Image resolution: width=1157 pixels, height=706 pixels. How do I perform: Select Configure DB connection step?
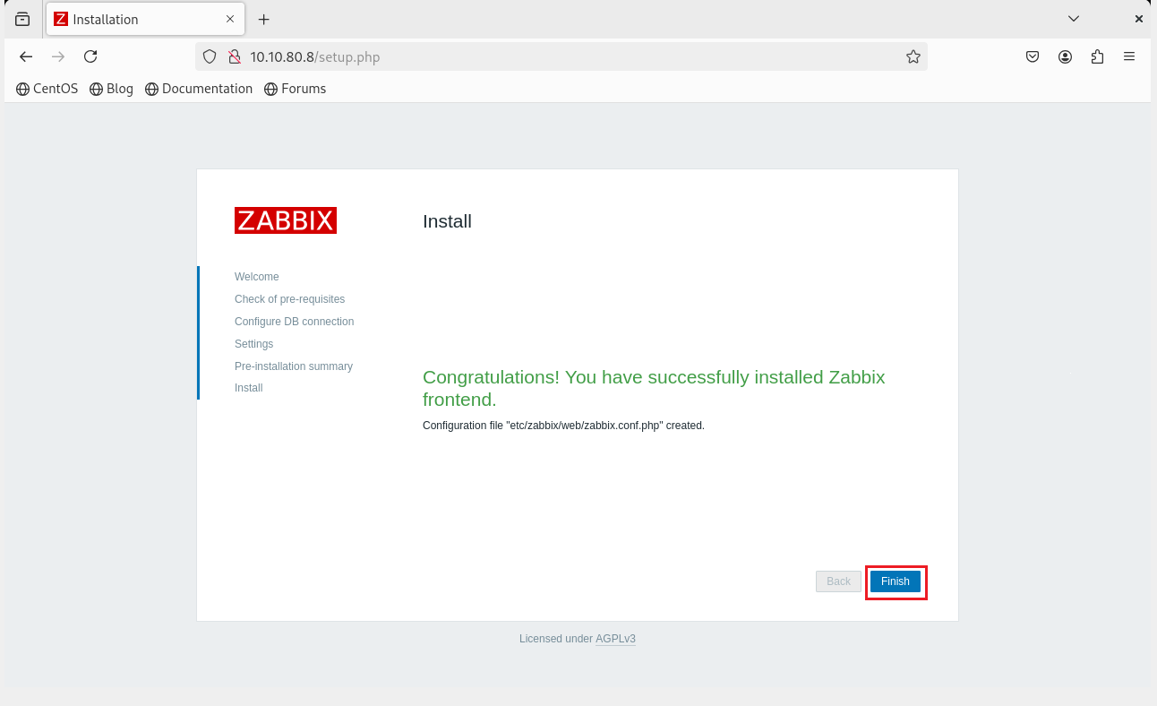(294, 322)
